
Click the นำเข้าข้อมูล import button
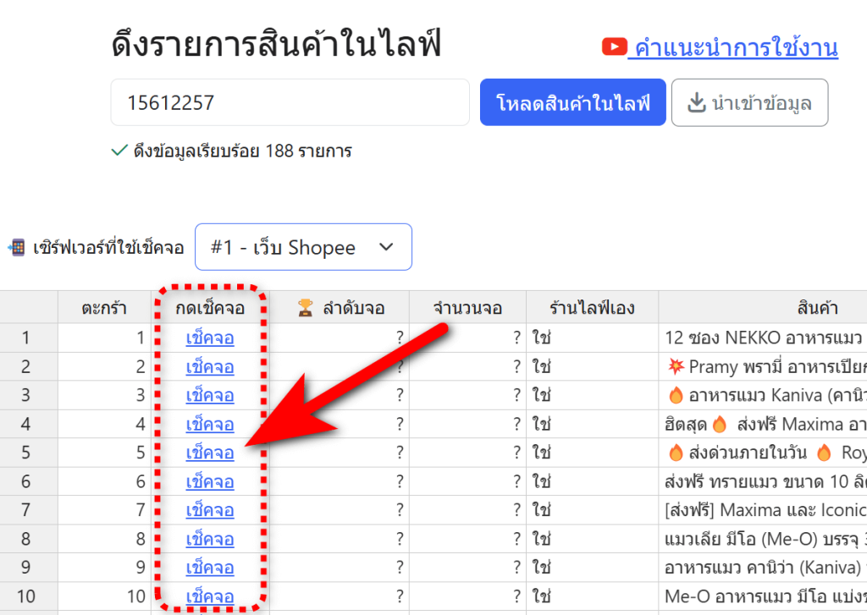748,103
